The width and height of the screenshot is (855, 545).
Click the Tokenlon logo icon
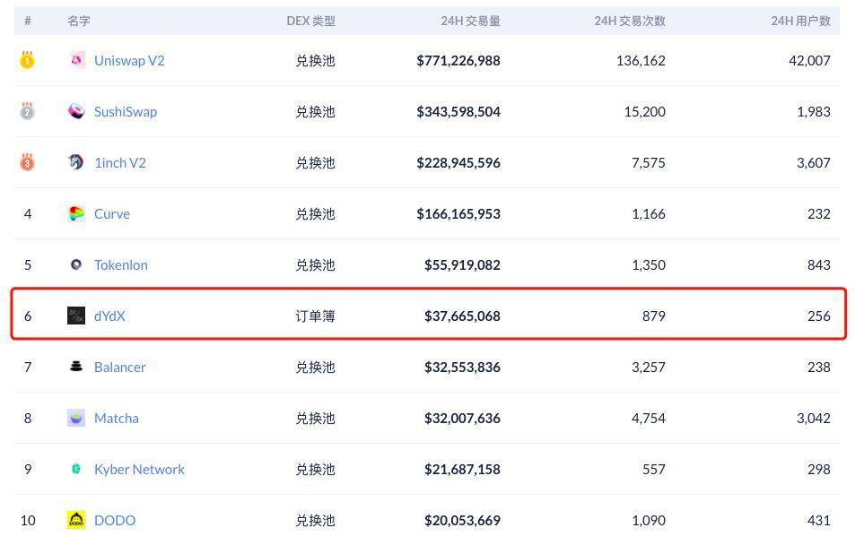click(76, 264)
